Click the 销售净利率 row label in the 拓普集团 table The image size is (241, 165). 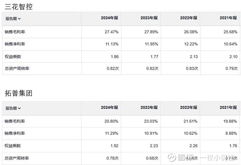pos(15,133)
